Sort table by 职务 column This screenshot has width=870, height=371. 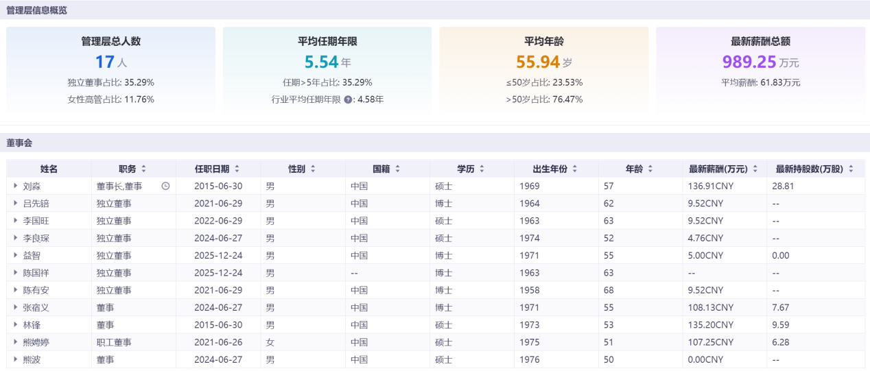pos(143,169)
